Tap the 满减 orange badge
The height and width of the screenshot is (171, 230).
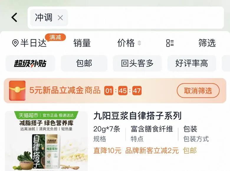[55, 37]
